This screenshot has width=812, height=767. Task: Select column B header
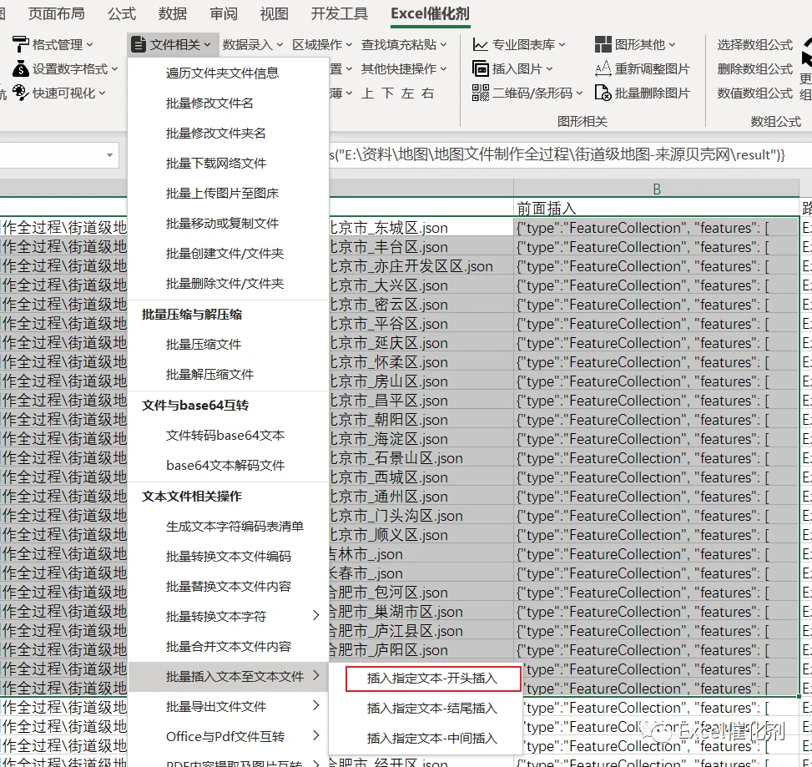coord(656,189)
